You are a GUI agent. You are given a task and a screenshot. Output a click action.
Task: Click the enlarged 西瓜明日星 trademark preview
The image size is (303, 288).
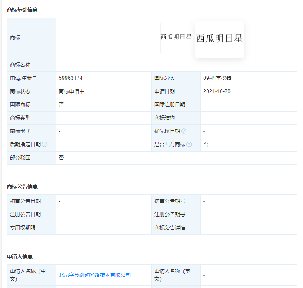point(219,39)
